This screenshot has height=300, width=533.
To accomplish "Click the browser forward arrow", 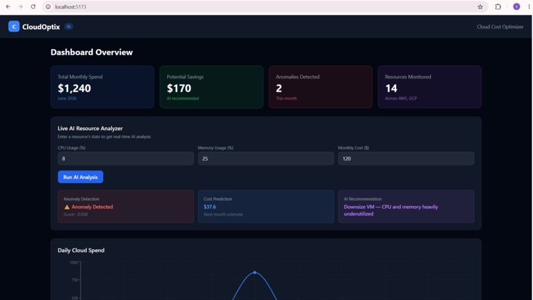I will (20, 7).
